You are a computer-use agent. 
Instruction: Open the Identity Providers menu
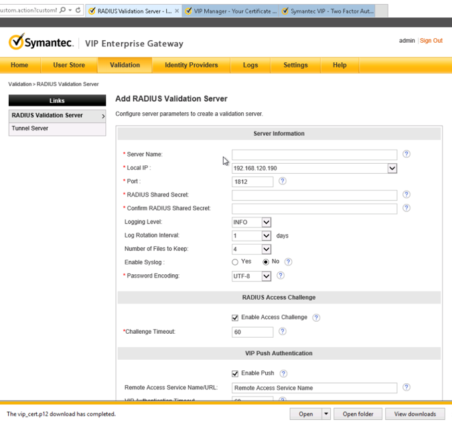[x=191, y=65]
